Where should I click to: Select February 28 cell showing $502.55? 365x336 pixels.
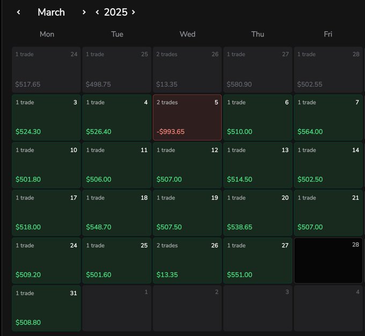coord(328,70)
